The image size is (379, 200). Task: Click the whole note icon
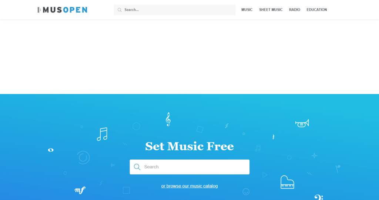[x=51, y=150]
